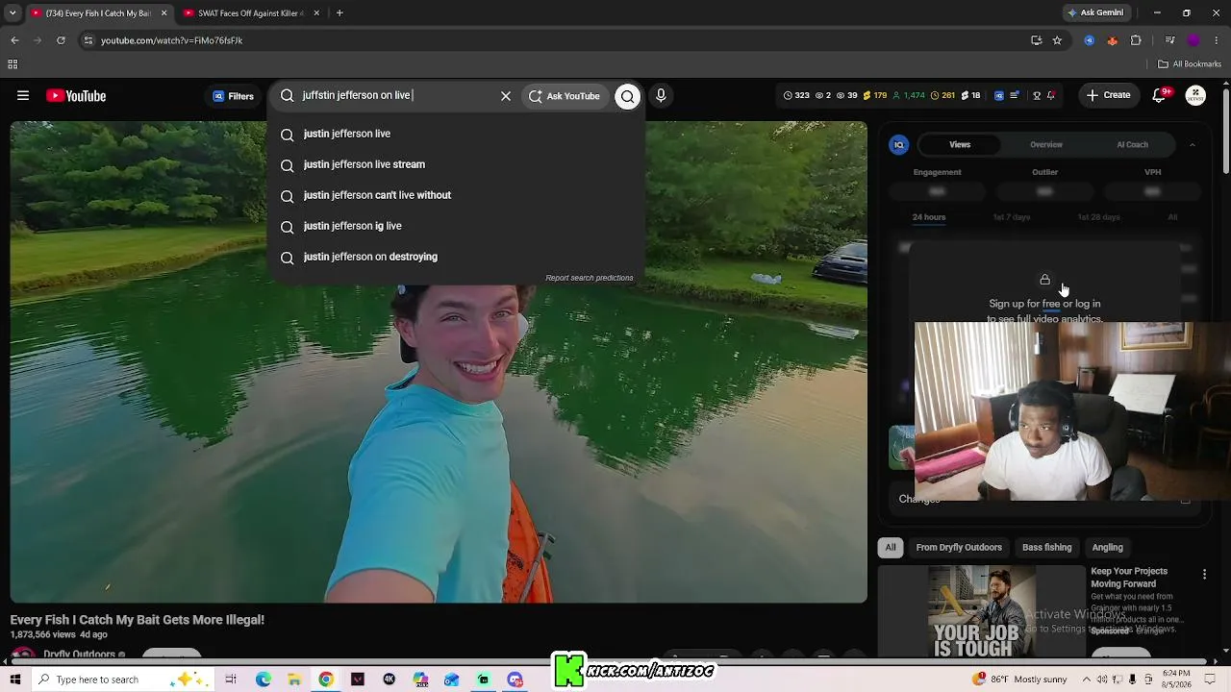Open the vidIQ Filters button

234,96
